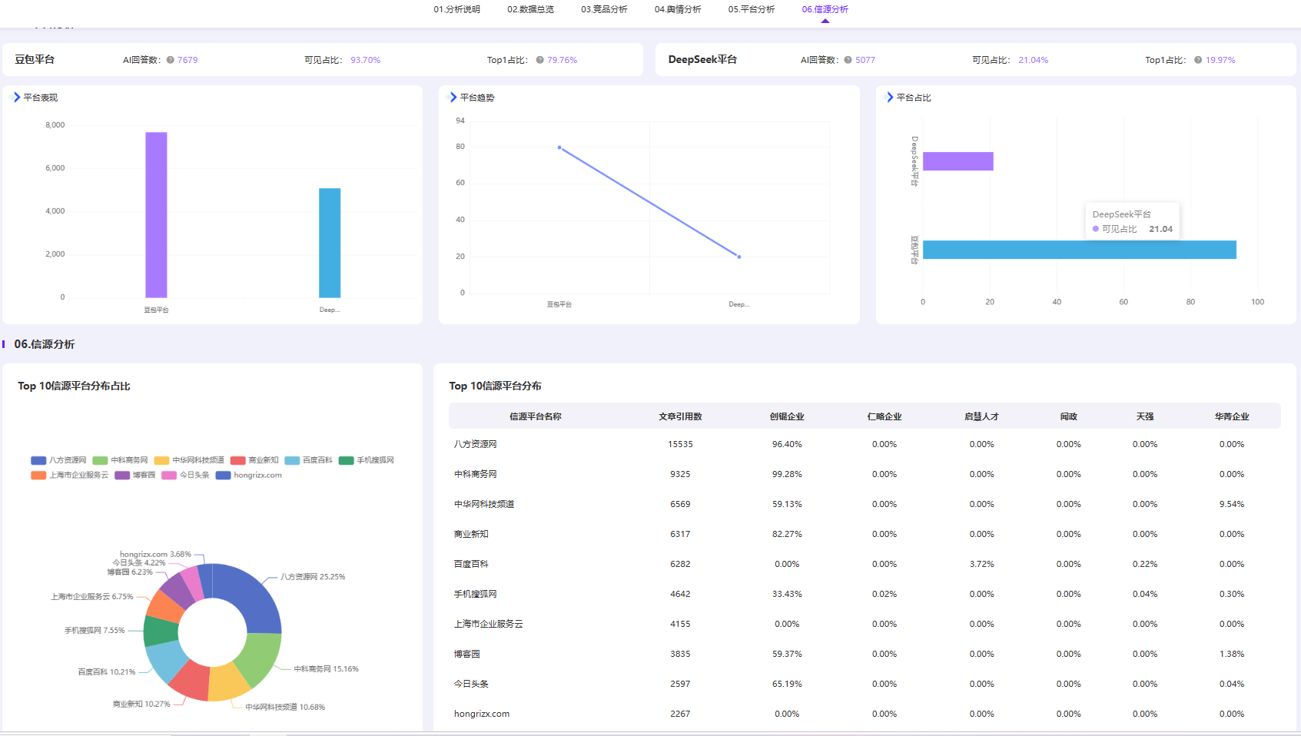Click the arrow icon beside 平台表现

coord(17,98)
